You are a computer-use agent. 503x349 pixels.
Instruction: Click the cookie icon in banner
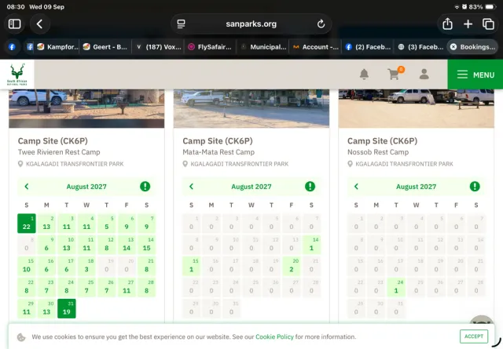21,336
